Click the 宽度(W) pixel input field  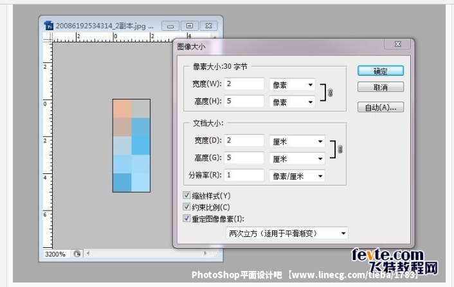pos(244,84)
